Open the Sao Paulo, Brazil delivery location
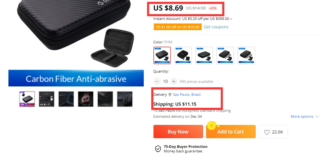323x159 pixels. coord(187,95)
